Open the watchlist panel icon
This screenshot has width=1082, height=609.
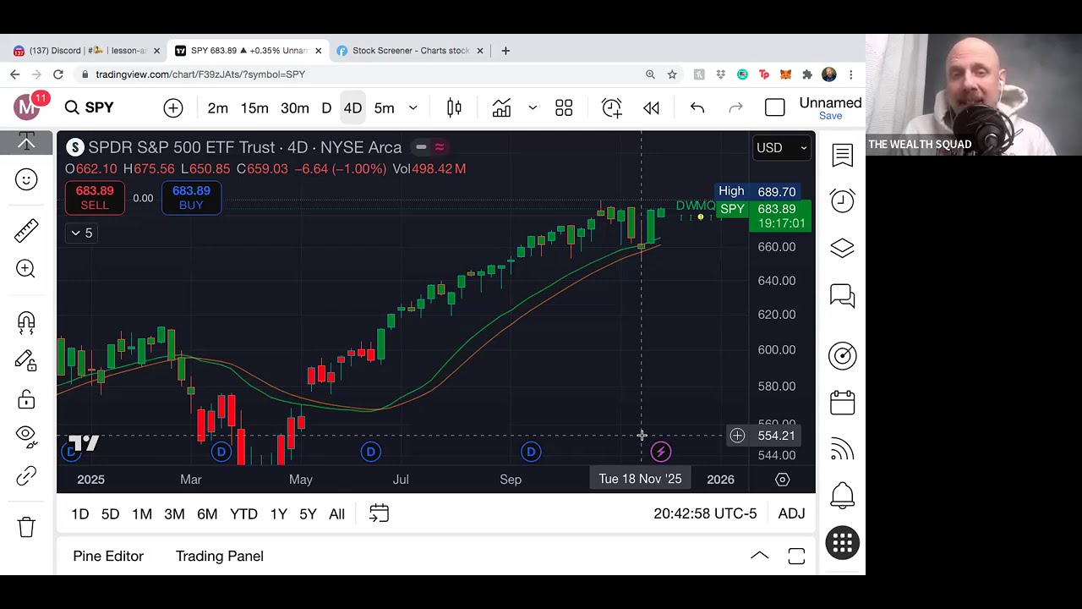point(842,155)
